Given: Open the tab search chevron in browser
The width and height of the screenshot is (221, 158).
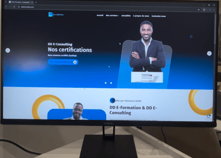Looking at the screenshot, I should (6, 2).
